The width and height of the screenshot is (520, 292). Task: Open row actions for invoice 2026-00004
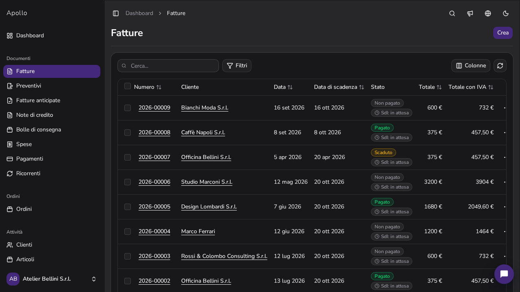click(505, 232)
